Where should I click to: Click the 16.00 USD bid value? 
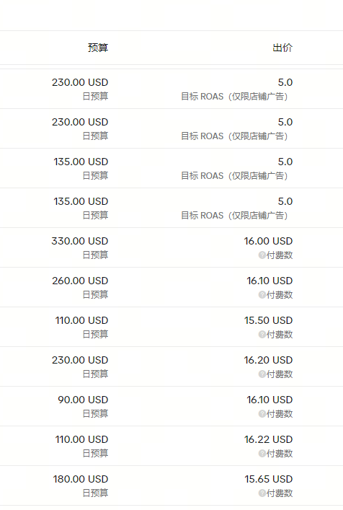[x=268, y=241]
